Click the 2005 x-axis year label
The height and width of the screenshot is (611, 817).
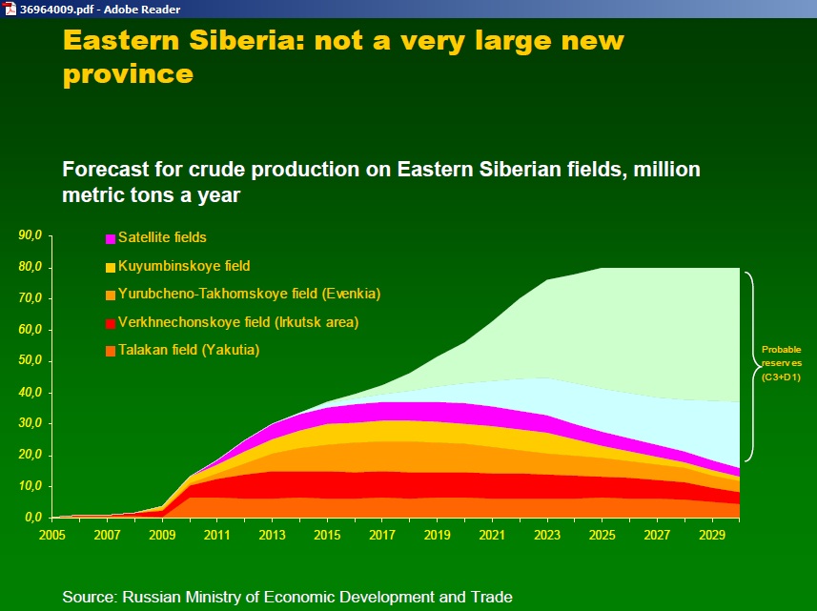[x=52, y=535]
